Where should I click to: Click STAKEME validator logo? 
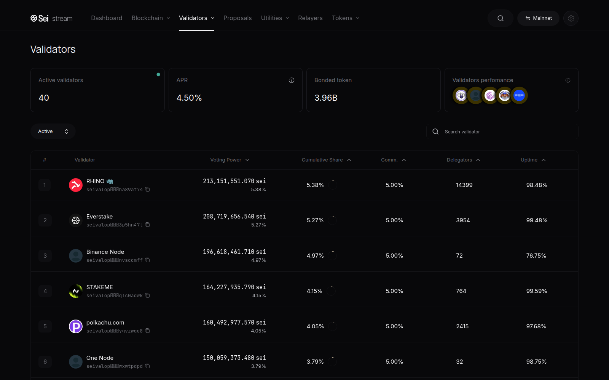pos(76,291)
